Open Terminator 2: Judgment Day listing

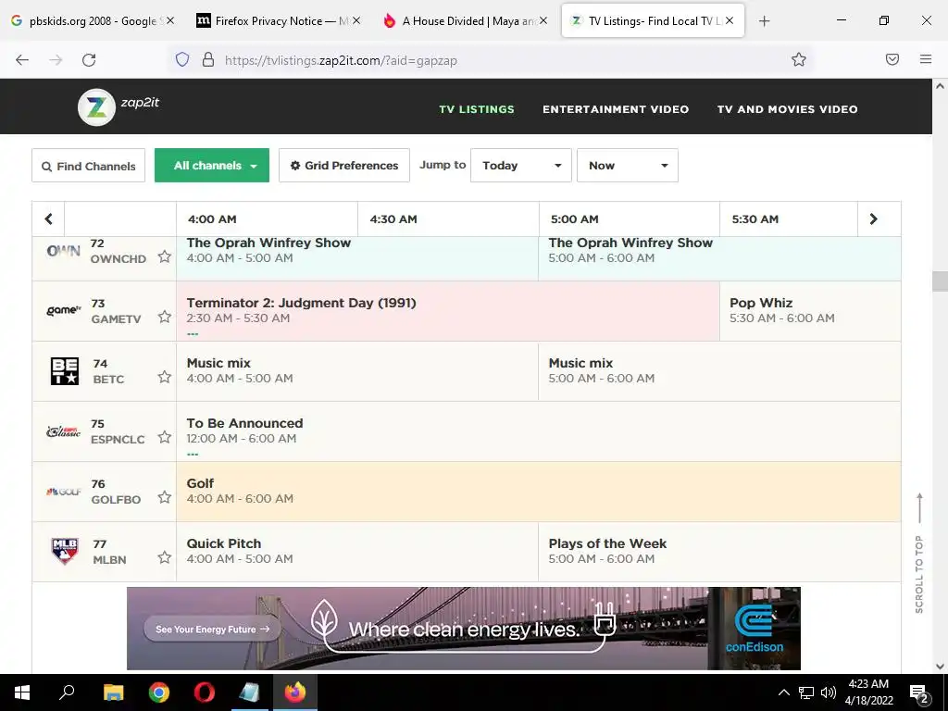pos(448,311)
